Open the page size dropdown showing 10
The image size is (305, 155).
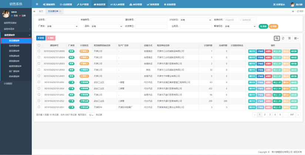(x=91, y=115)
